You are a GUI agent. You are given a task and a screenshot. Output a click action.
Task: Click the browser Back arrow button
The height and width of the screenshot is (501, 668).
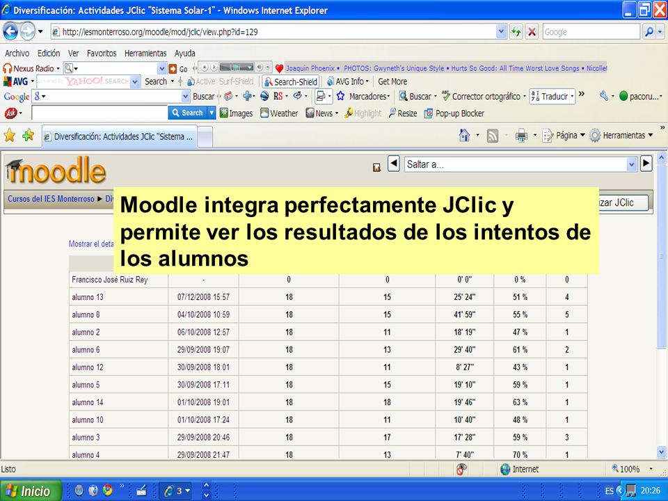10,31
